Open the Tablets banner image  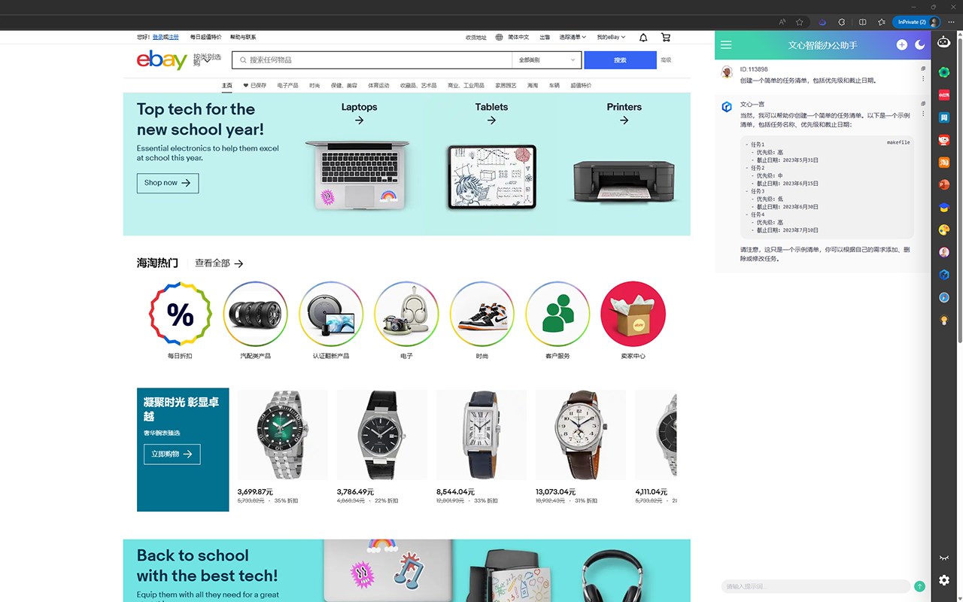[x=491, y=177]
